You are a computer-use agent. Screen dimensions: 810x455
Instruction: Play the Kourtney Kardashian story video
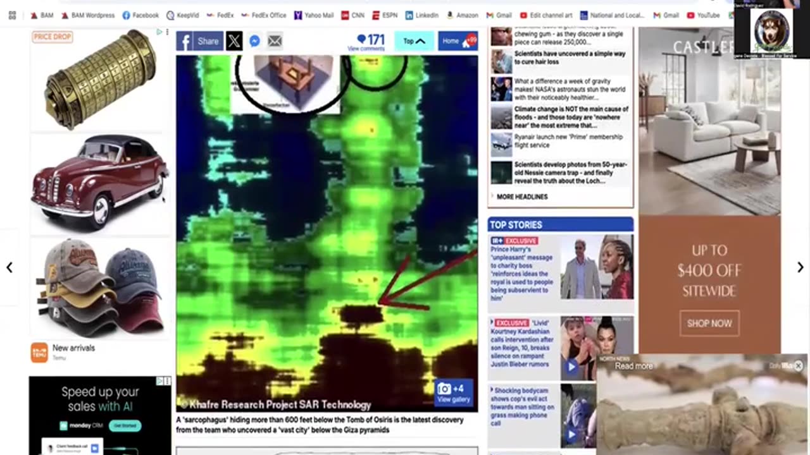(571, 366)
